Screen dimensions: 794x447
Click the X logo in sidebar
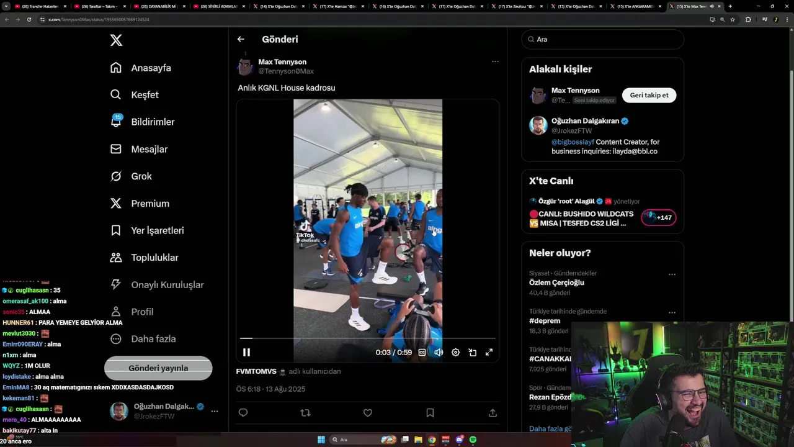[116, 40]
